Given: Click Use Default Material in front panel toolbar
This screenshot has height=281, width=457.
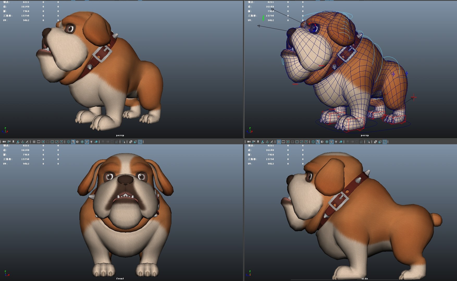Looking at the screenshot, I should click(x=78, y=142).
